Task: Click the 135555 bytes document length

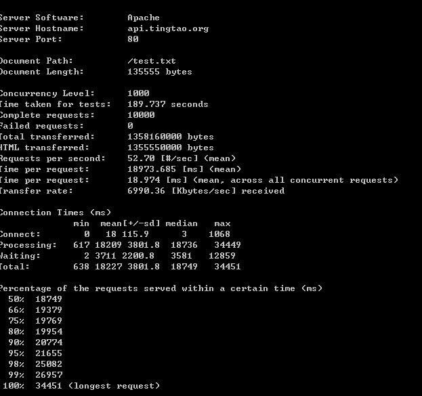Action: [x=160, y=72]
